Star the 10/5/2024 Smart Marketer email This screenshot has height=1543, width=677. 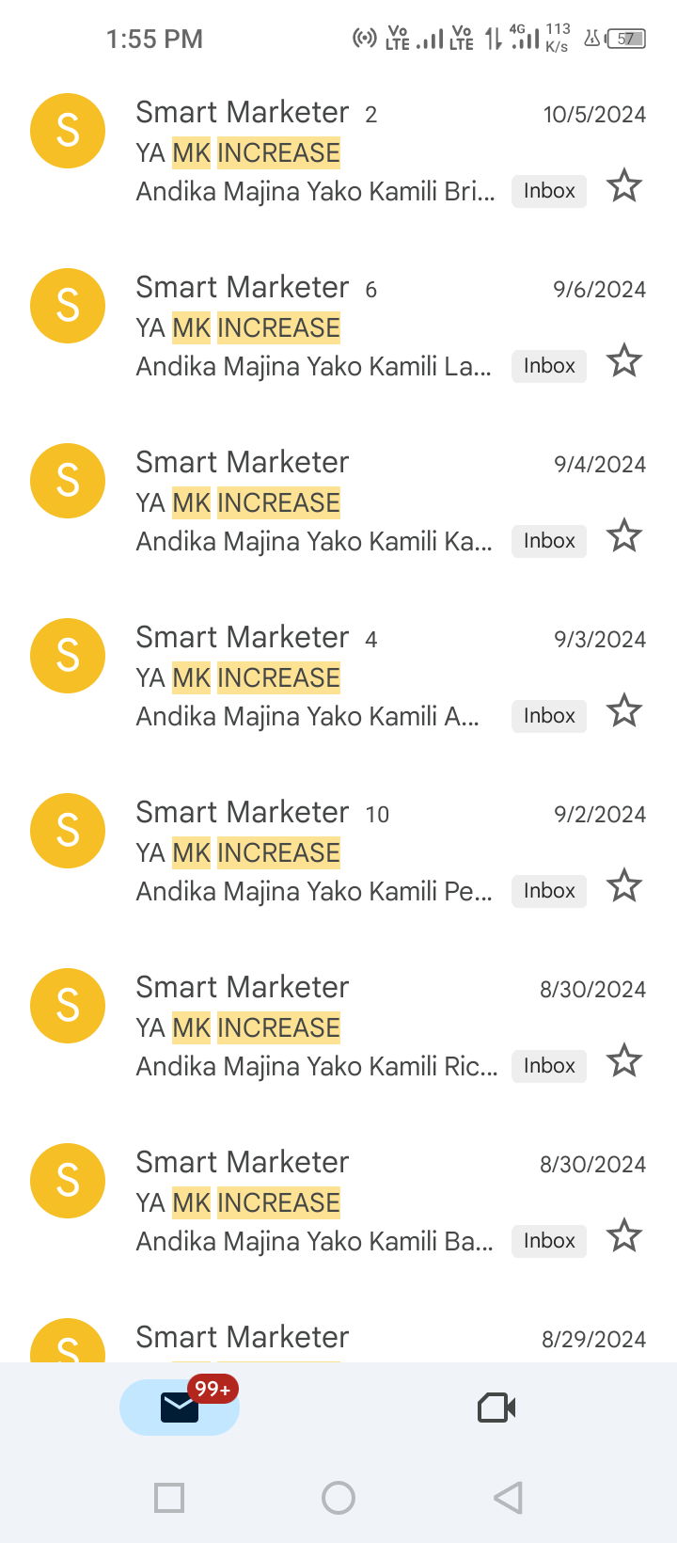(624, 186)
